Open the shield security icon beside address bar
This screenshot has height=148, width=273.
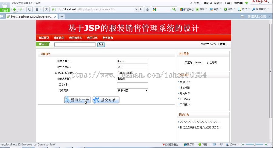click(147, 9)
